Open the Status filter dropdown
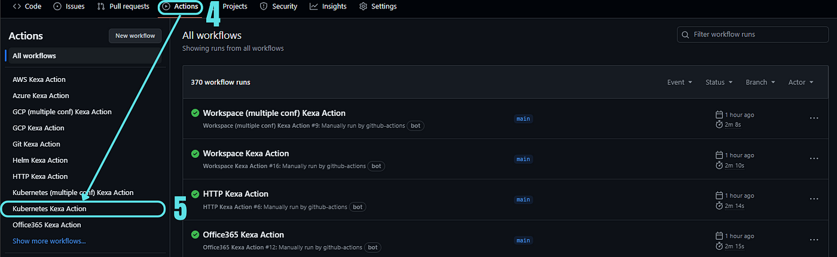This screenshot has height=257, width=837. pyautogui.click(x=719, y=82)
